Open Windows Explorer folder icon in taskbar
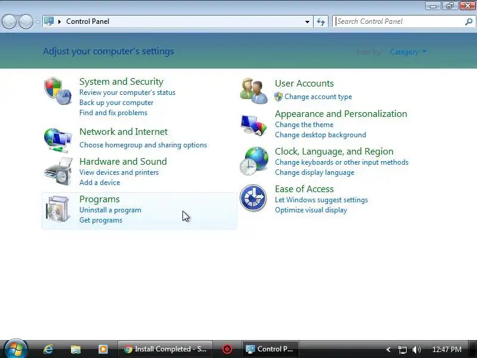The height and width of the screenshot is (358, 477). [76, 349]
